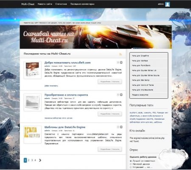Select the Устраивает ... но ... poll option
Image resolution: width=191 pixels, height=170 pixels.
click(131, 167)
